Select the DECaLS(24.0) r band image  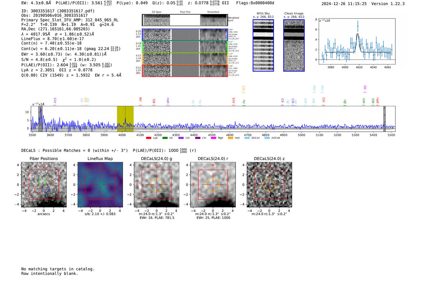(x=213, y=185)
